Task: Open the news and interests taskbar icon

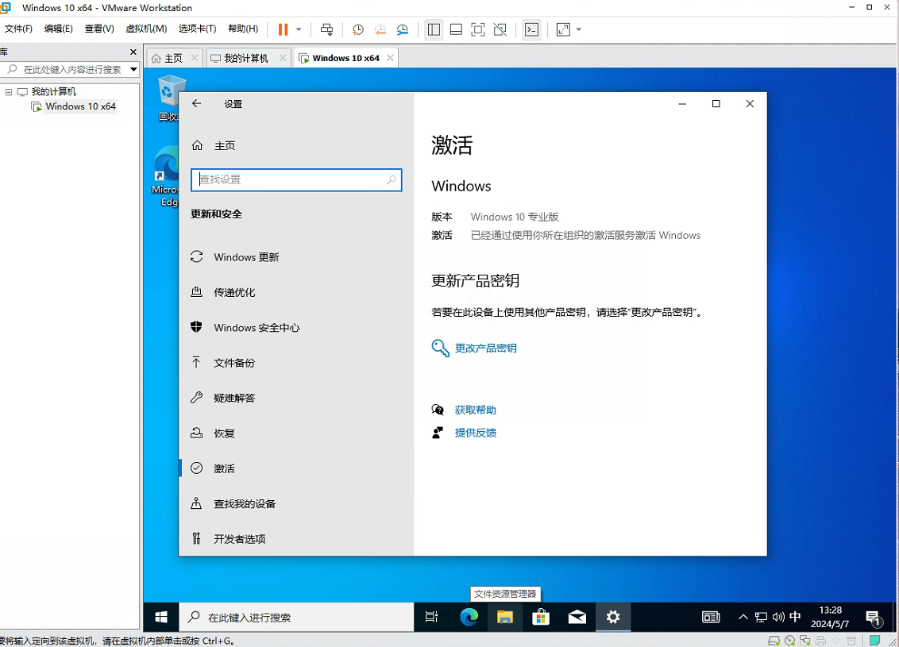Action: [x=711, y=617]
